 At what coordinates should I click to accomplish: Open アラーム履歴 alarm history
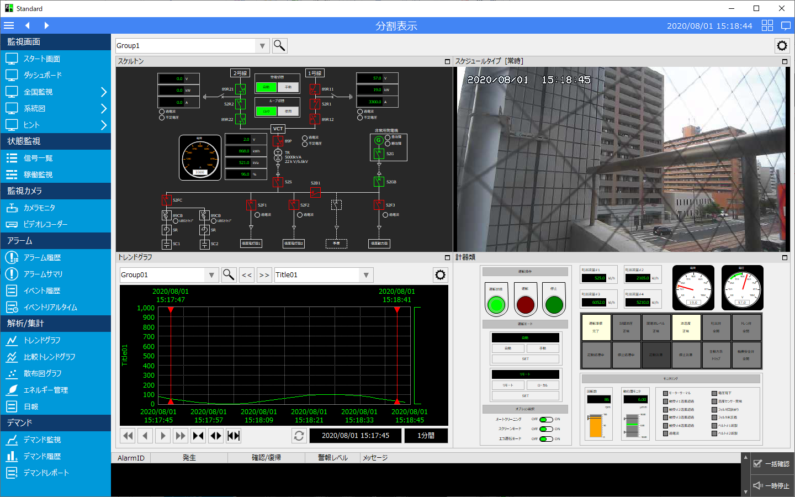(55, 257)
